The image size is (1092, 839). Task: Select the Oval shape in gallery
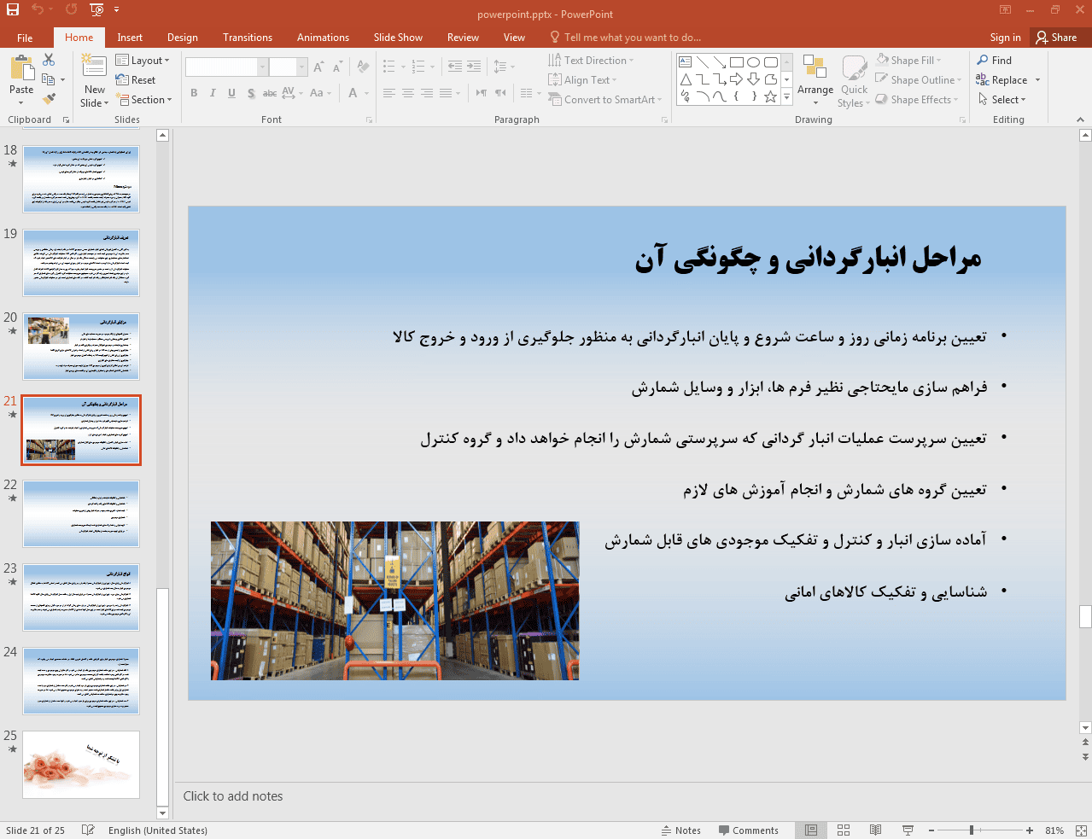click(753, 62)
